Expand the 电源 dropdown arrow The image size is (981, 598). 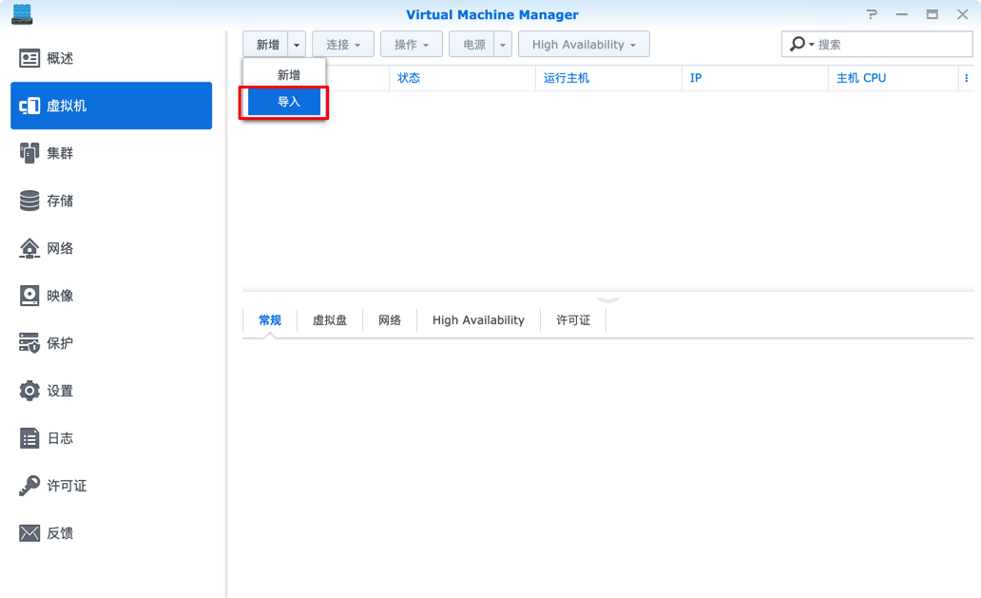point(503,45)
